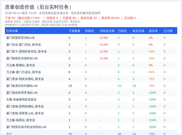Image resolution: width=182 pixels, height=135 pixels.
Task: Select row name 万之象-瑞景站_新专送
Action: tap(21, 120)
